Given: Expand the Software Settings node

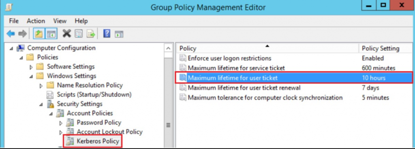Looking at the screenshot, I should [31, 67].
